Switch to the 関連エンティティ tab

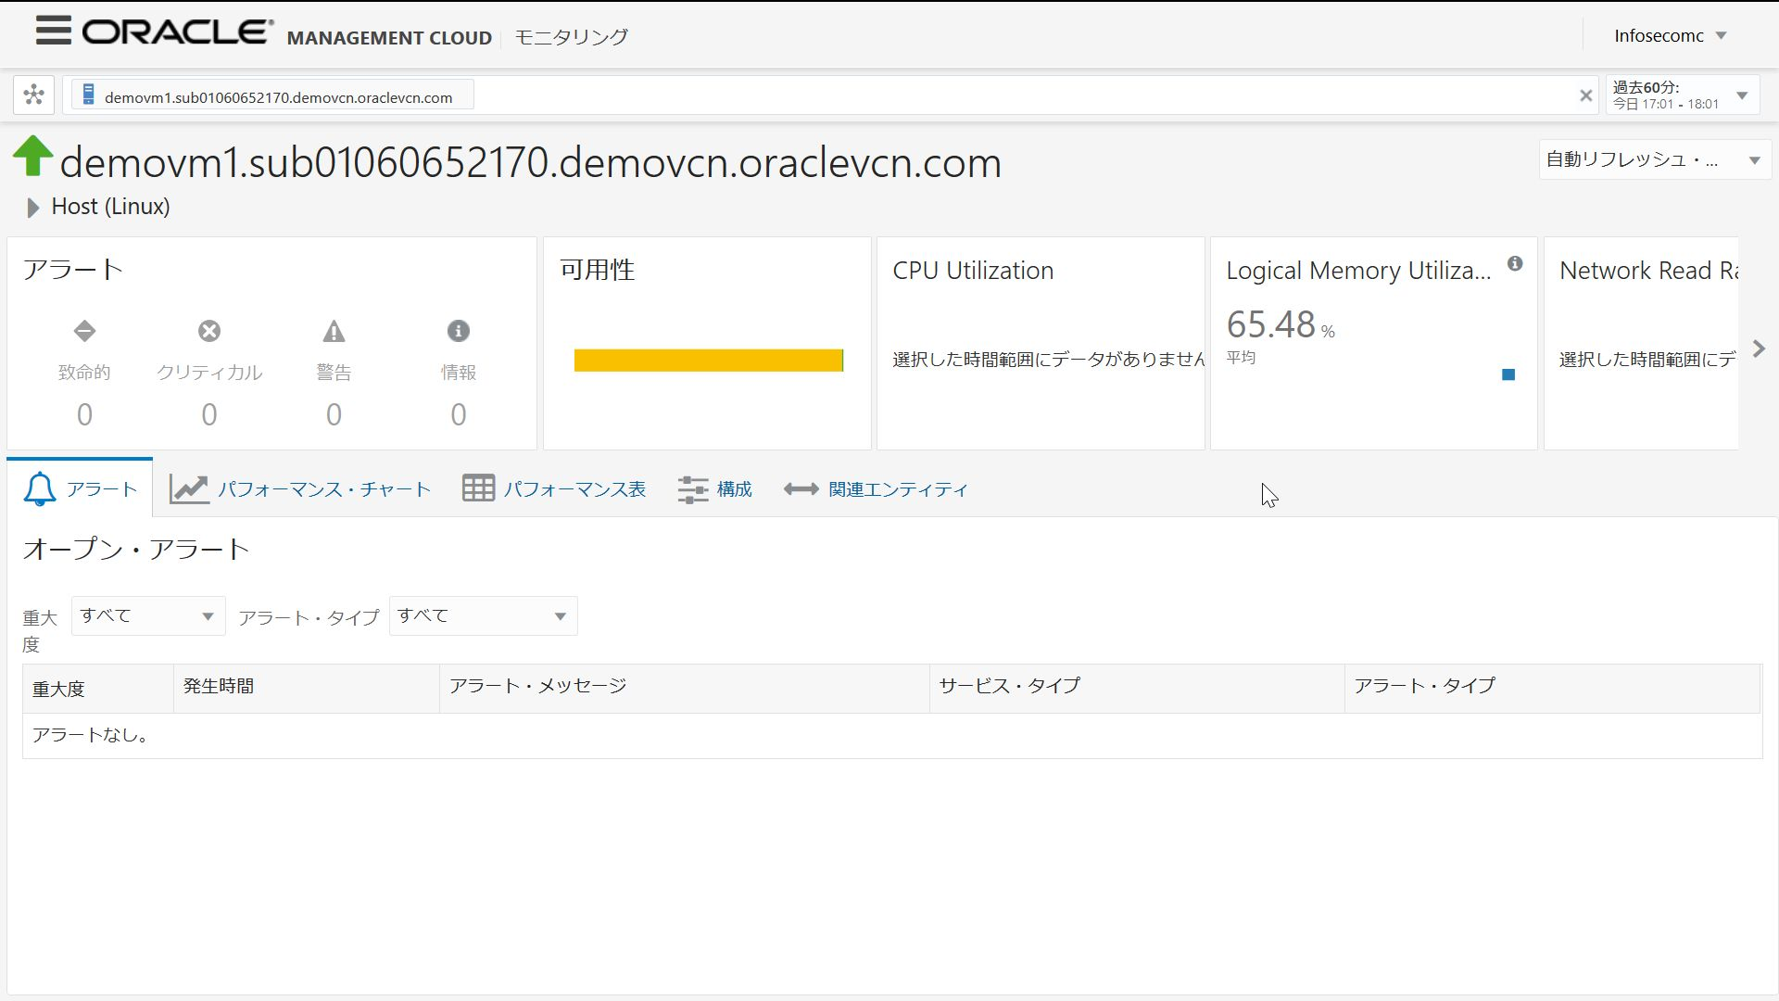[x=876, y=488]
